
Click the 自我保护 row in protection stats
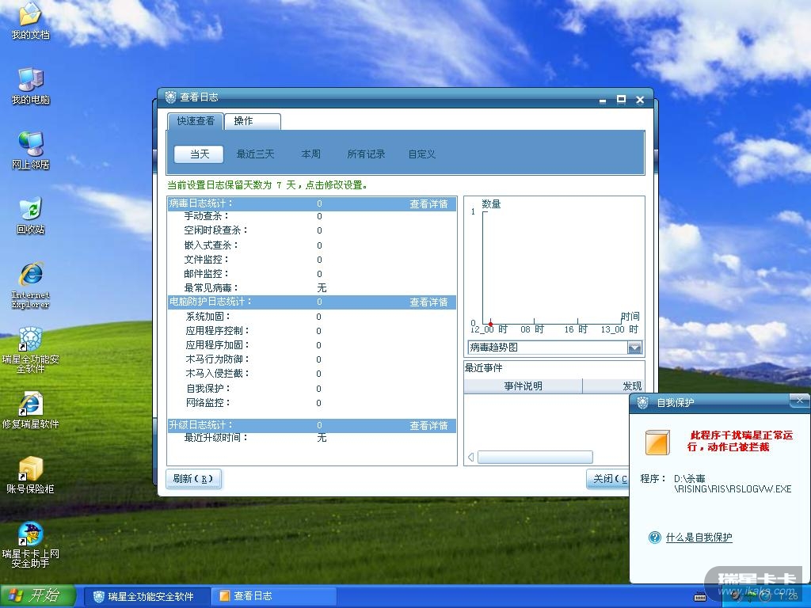click(208, 388)
